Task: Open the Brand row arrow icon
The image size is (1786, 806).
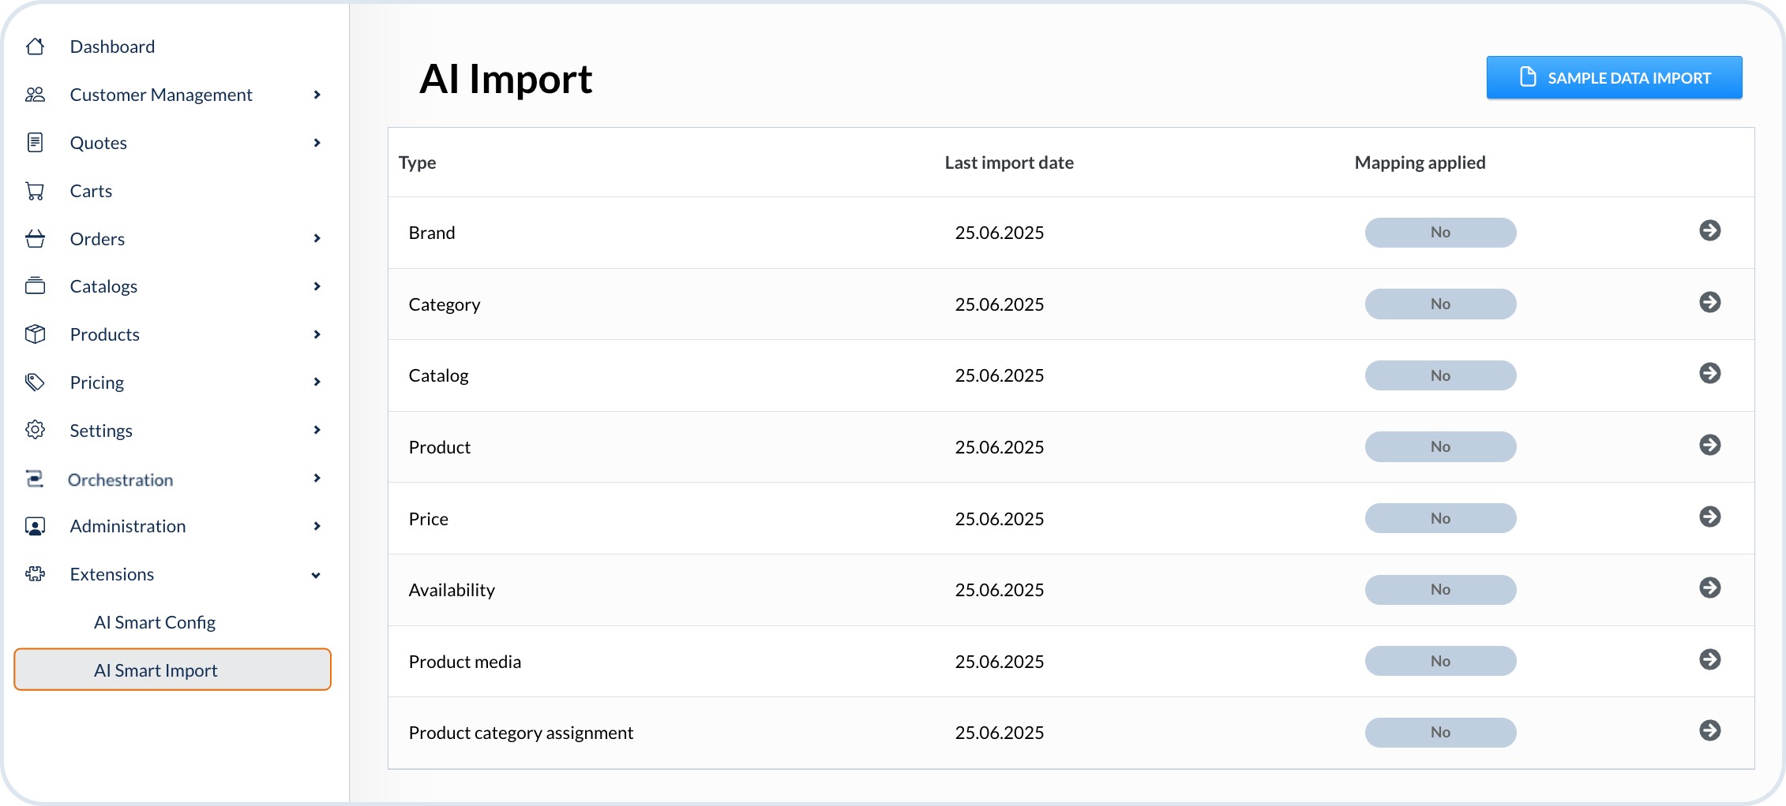Action: point(1709,230)
